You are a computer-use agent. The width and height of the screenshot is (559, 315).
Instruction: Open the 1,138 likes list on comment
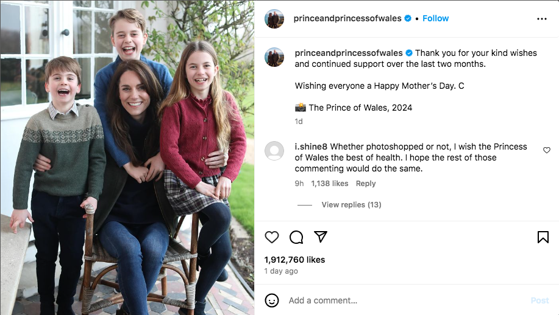330,184
